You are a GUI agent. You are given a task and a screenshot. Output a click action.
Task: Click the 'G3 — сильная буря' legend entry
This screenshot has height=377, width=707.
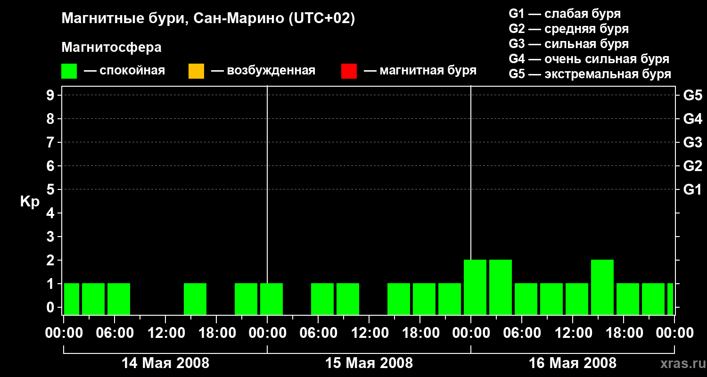coord(569,44)
